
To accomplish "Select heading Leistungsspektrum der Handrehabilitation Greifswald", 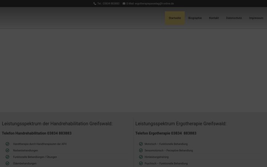I will click(x=57, y=124).
